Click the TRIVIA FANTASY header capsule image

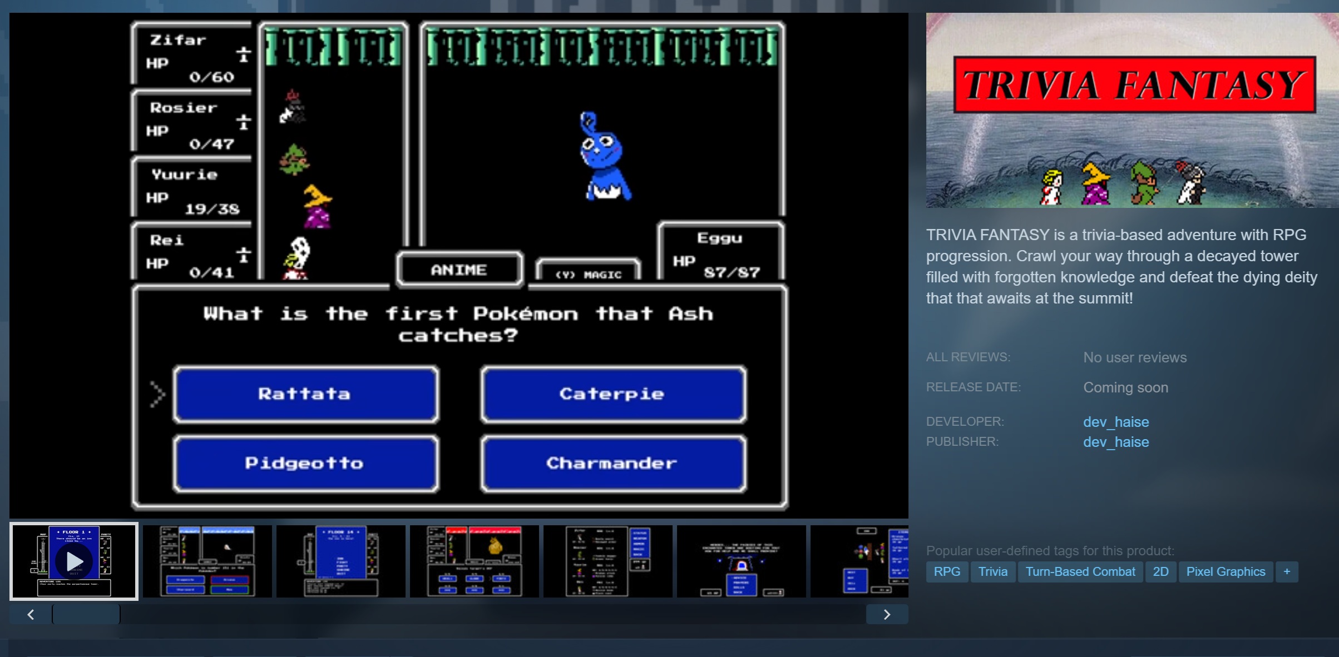pos(1132,110)
